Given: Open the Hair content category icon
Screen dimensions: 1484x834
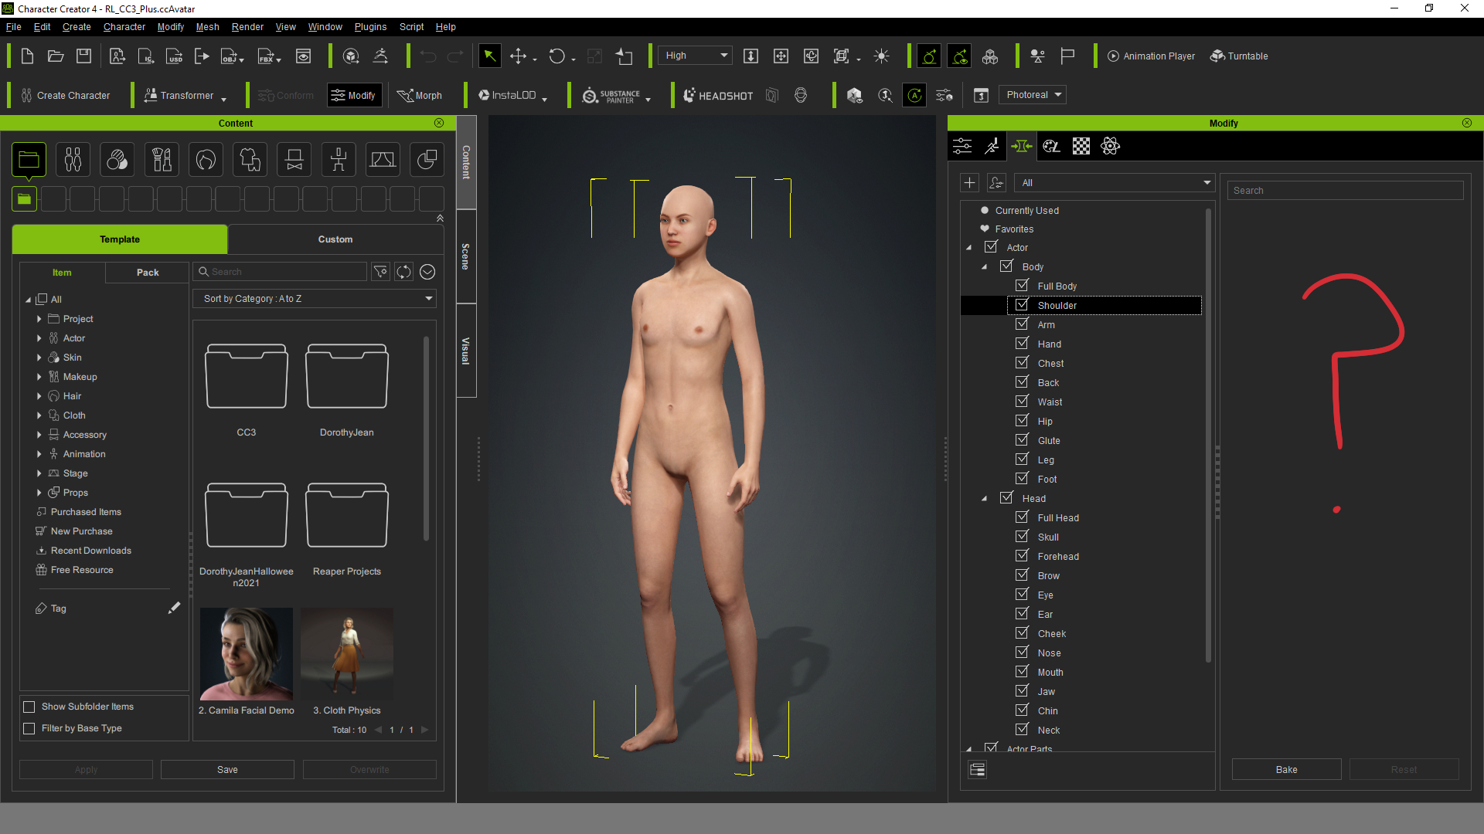Looking at the screenshot, I should coord(206,160).
